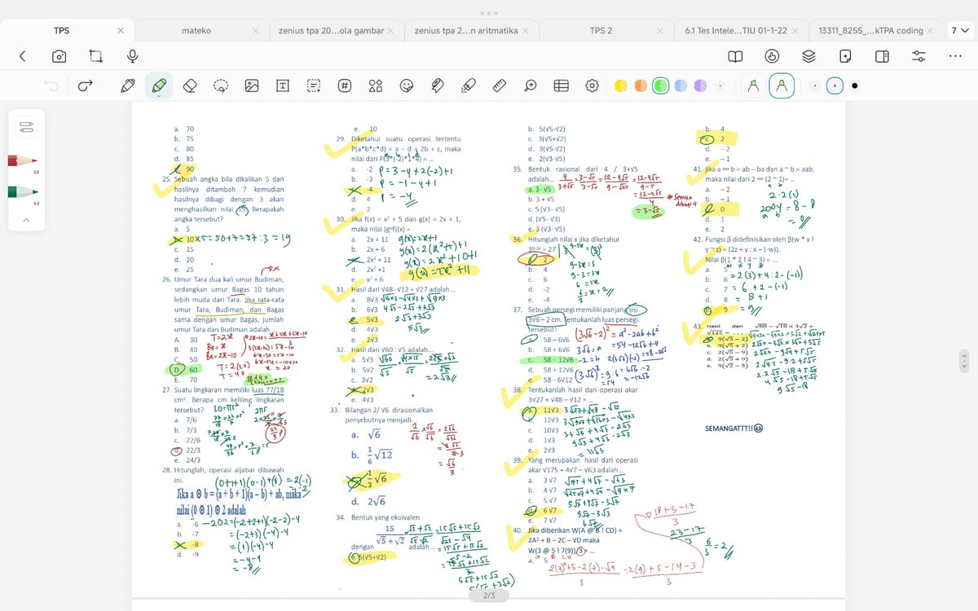Image resolution: width=978 pixels, height=611 pixels.
Task: Open the Stickers tool
Action: [x=407, y=86]
